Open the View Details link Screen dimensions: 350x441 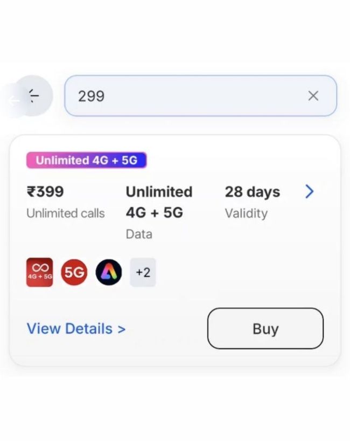click(76, 328)
